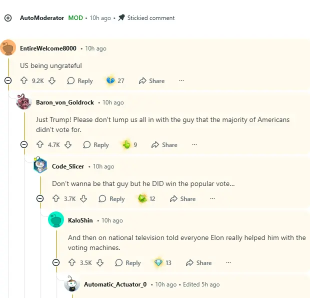The image size is (310, 298).
Task: Collapse Baron_von_Goldrock's comment thread
Action: point(24,144)
